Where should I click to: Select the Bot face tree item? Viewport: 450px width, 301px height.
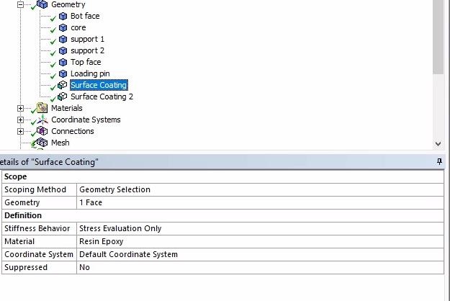(85, 16)
